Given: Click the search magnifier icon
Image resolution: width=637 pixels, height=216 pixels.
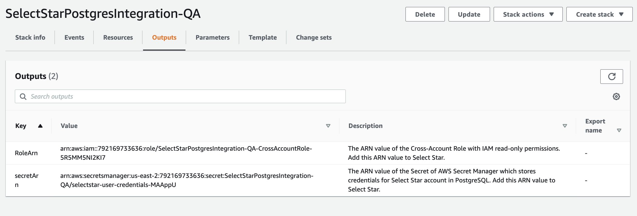Looking at the screenshot, I should coord(23,97).
